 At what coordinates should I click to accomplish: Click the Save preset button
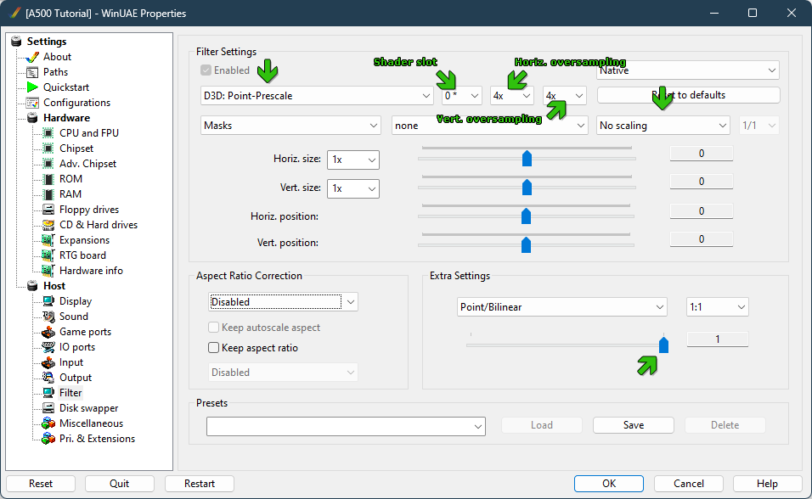click(634, 425)
